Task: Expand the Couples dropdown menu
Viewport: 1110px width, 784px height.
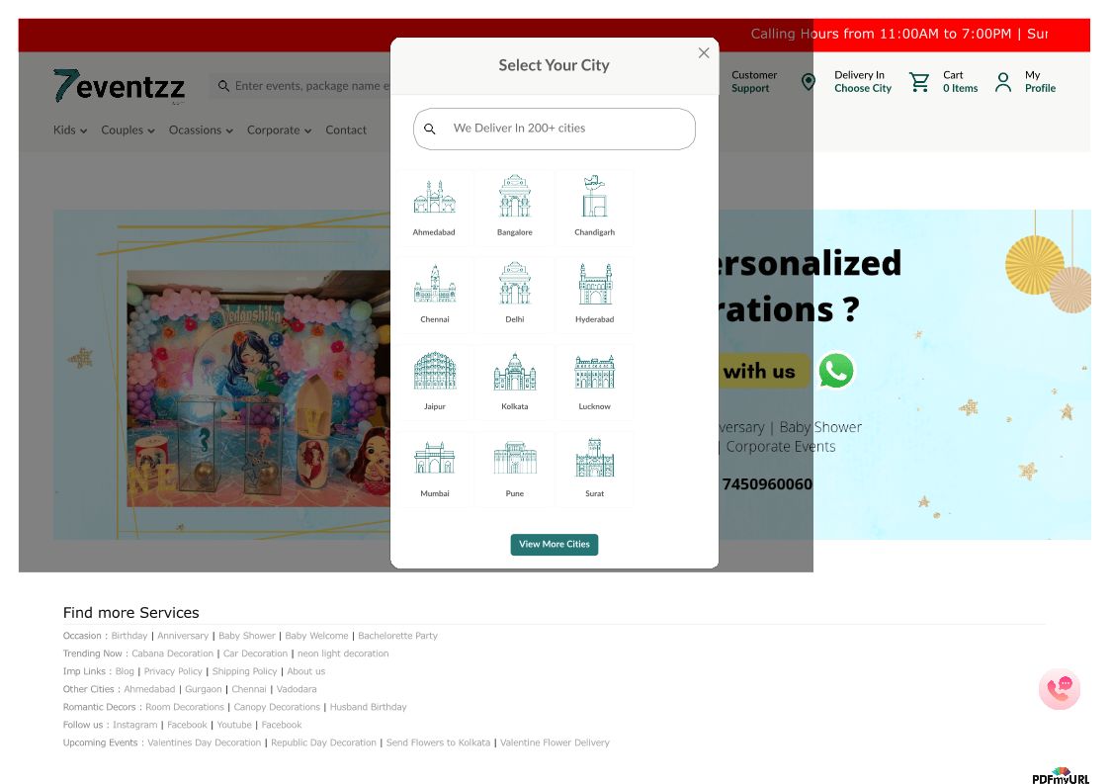Action: pyautogui.click(x=128, y=131)
